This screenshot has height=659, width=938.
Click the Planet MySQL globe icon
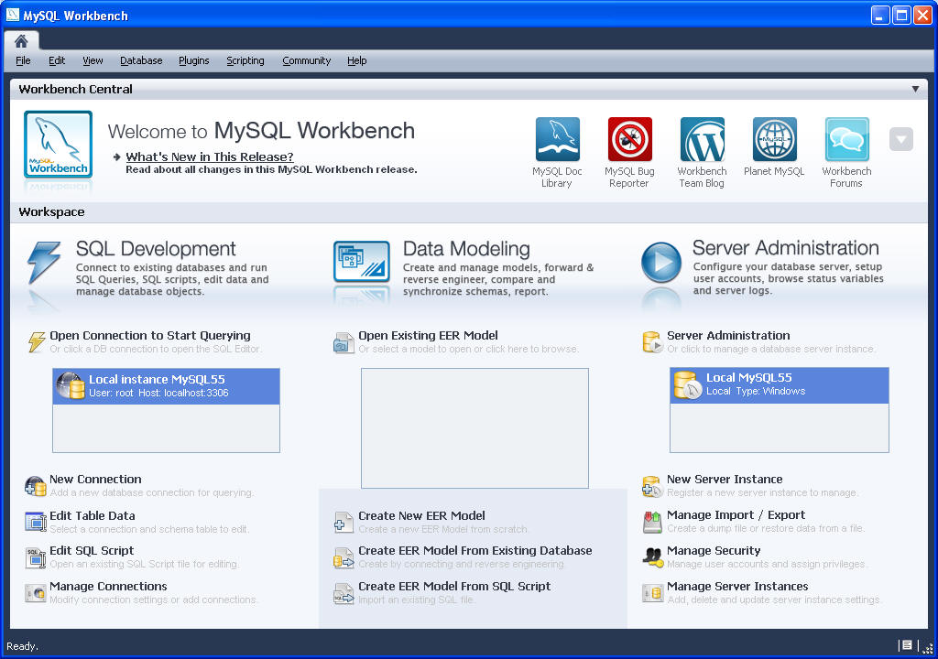(x=774, y=140)
